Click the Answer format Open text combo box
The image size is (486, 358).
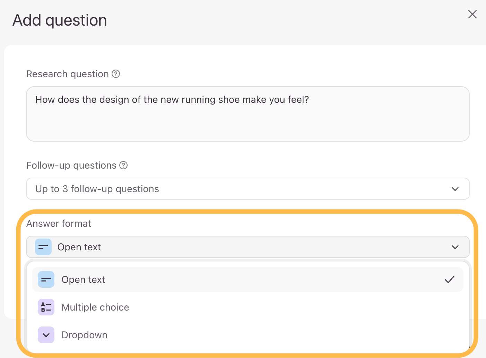point(248,247)
